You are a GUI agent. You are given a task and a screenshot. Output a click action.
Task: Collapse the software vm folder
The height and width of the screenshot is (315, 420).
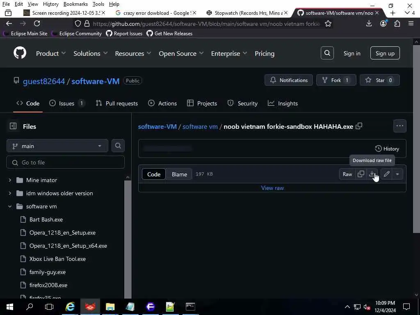(10, 206)
